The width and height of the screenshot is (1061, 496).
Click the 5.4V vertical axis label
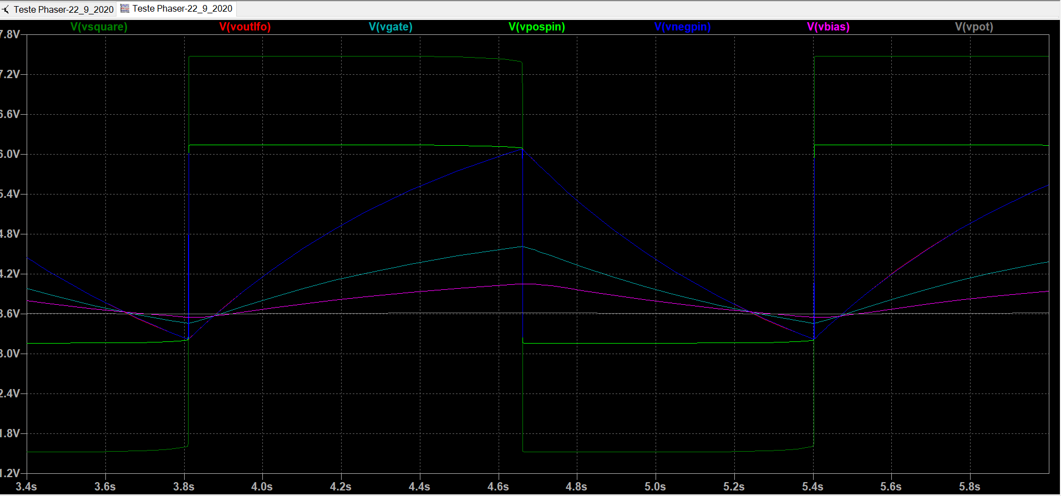tap(10, 194)
